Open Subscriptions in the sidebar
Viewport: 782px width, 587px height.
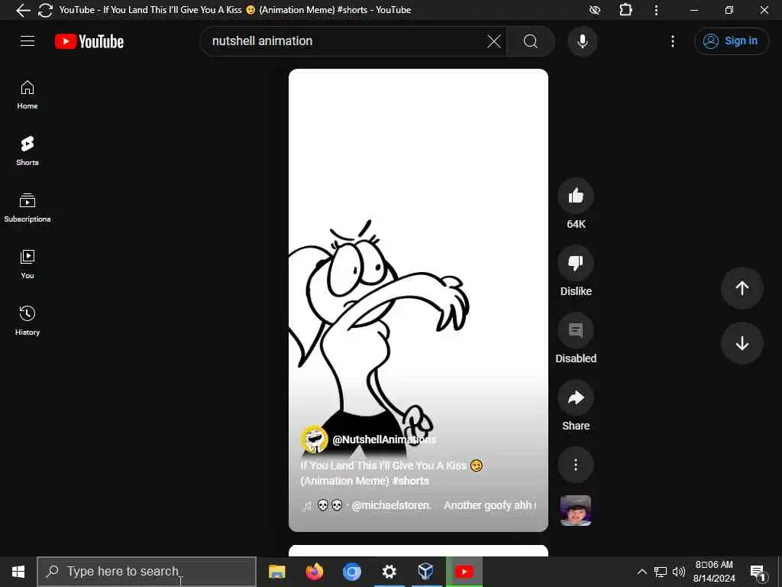point(27,208)
